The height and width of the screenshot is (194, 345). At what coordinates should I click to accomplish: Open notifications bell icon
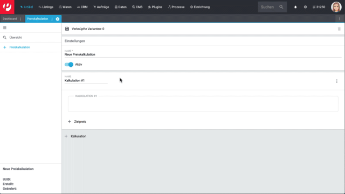tap(295, 7)
